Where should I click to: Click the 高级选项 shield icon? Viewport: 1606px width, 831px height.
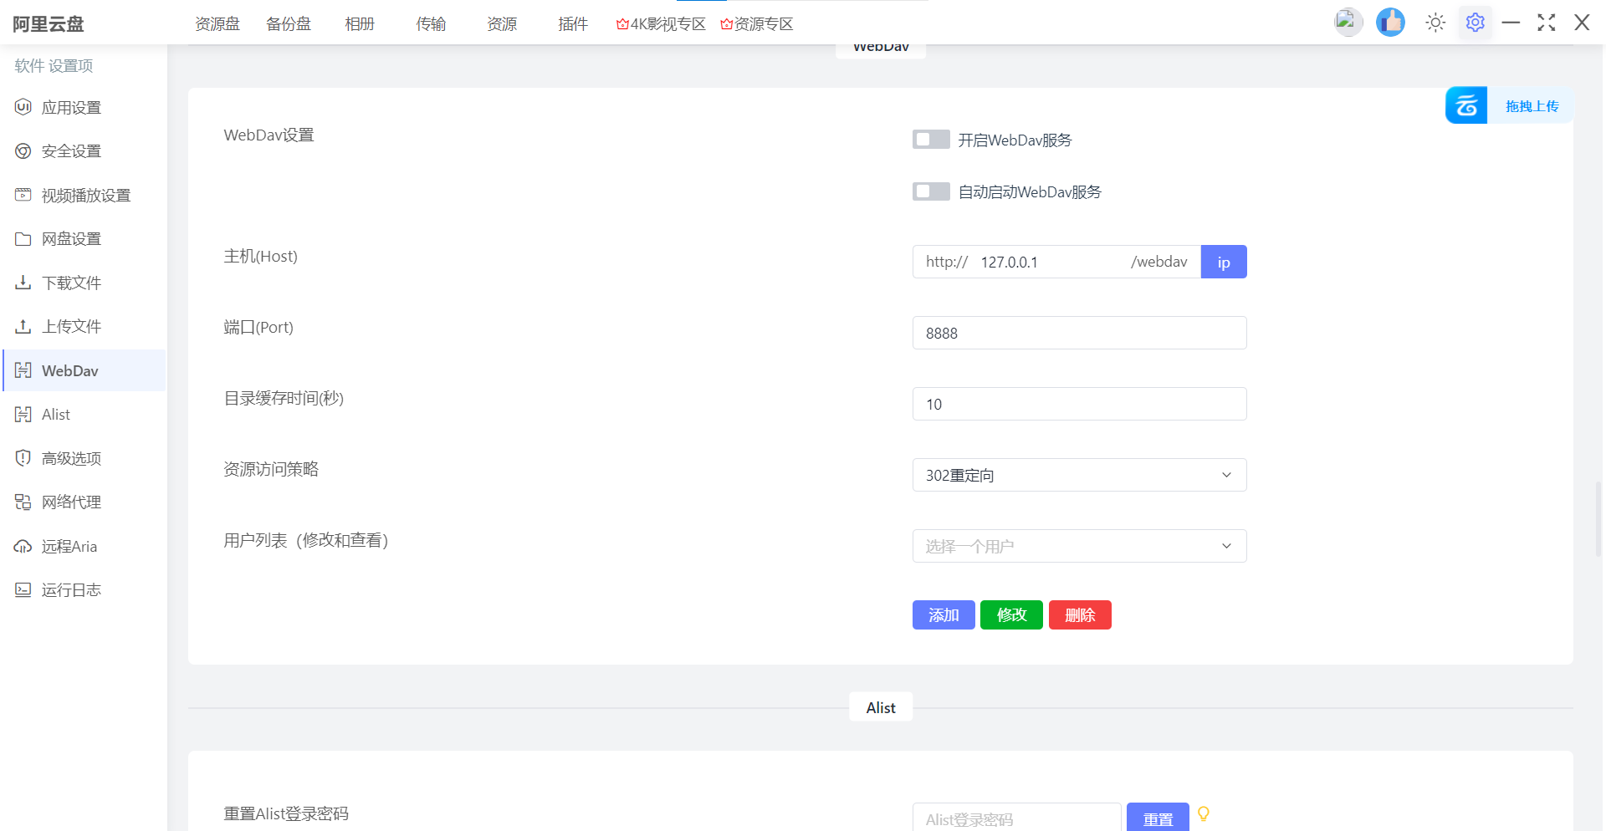click(x=23, y=458)
